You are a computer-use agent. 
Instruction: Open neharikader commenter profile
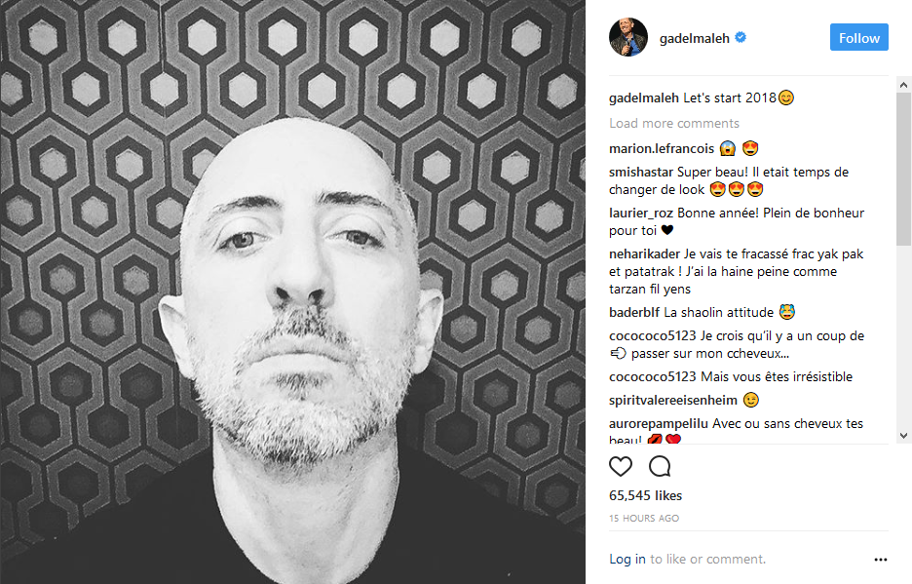point(644,253)
